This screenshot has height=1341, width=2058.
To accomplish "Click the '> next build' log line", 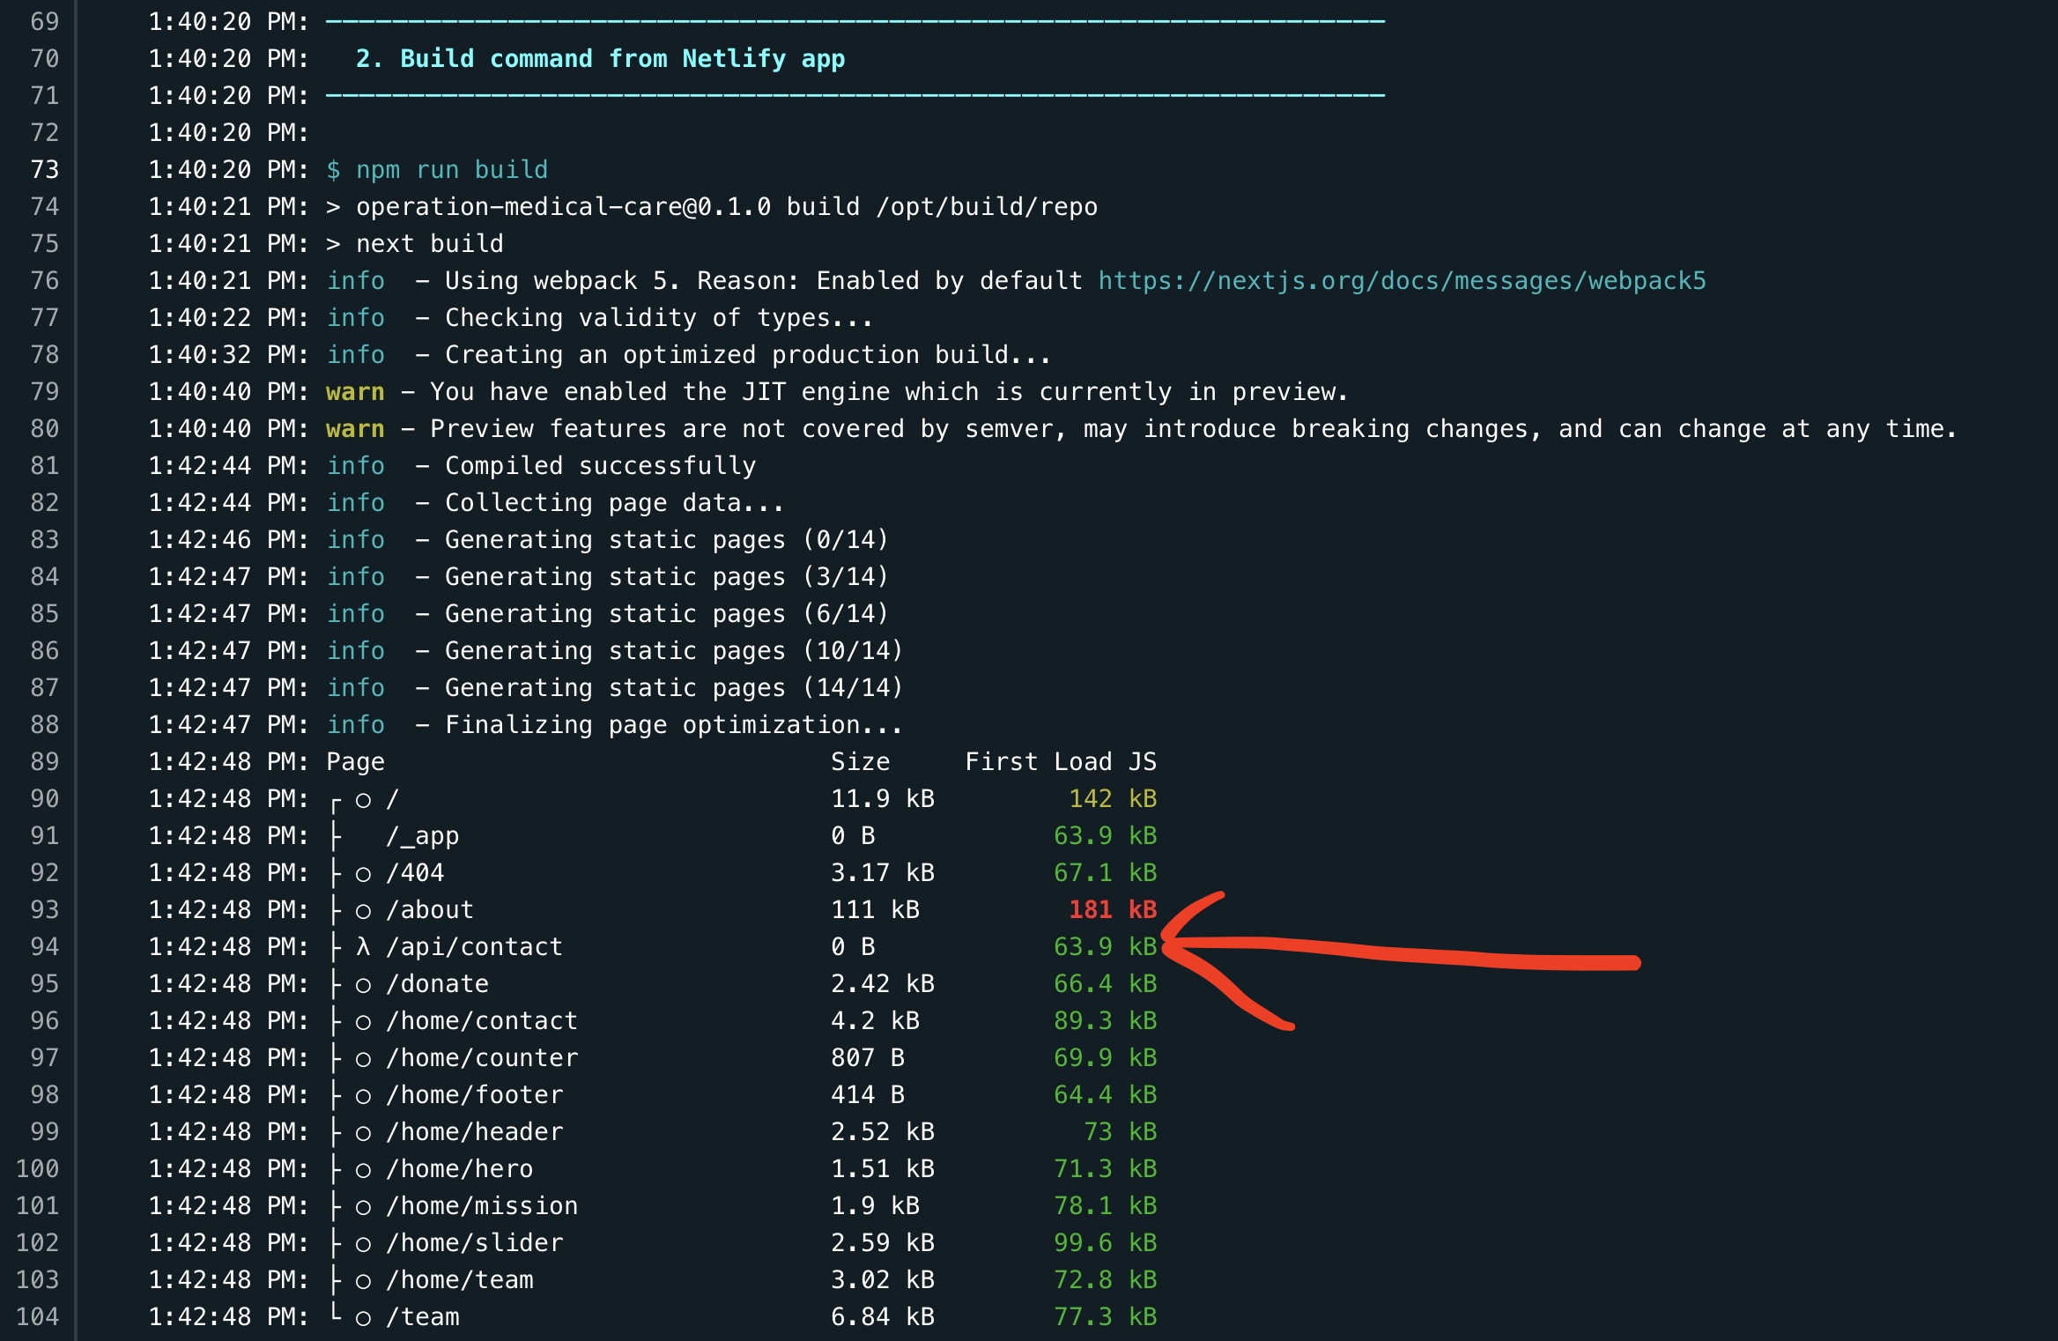I will (x=415, y=244).
